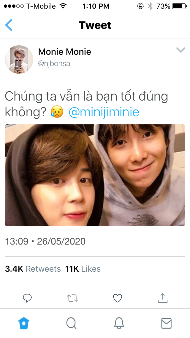View the attached selfie photo full screen

95,175
